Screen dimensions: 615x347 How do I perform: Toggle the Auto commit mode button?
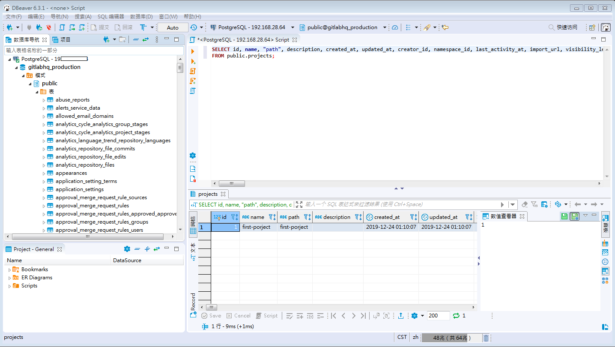(x=173, y=27)
